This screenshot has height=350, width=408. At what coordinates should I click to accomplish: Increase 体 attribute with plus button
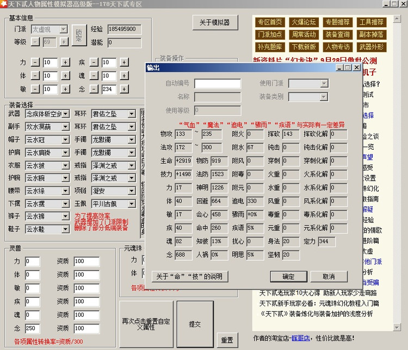click(x=65, y=76)
